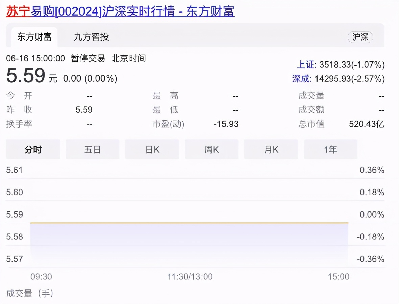Click the 总市值 label
399x304 pixels.
[x=311, y=124]
